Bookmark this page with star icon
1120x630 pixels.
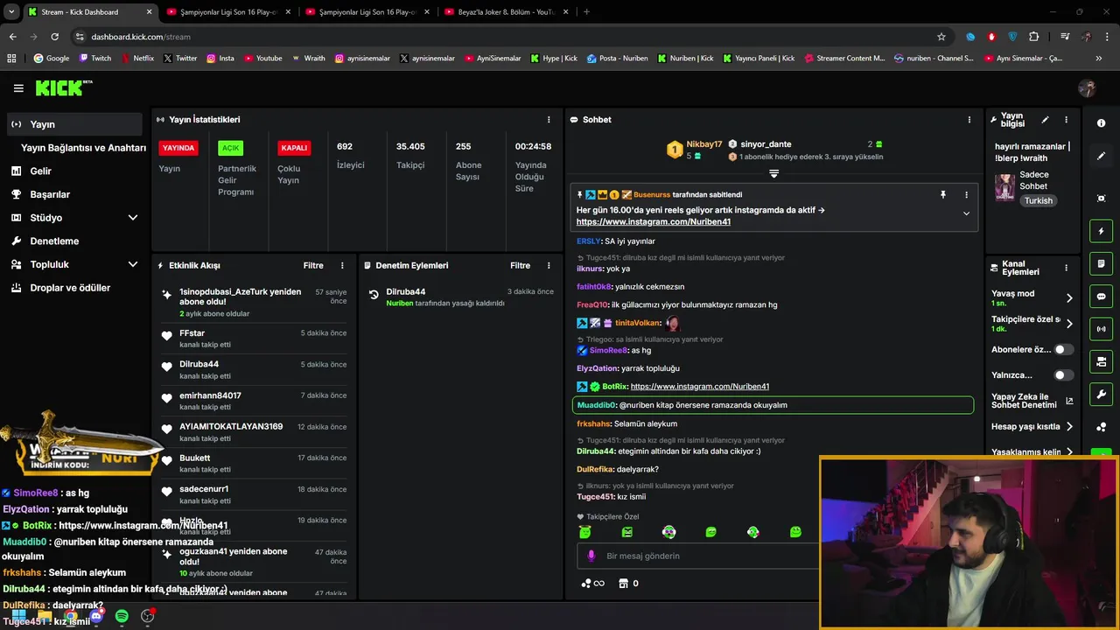941,37
